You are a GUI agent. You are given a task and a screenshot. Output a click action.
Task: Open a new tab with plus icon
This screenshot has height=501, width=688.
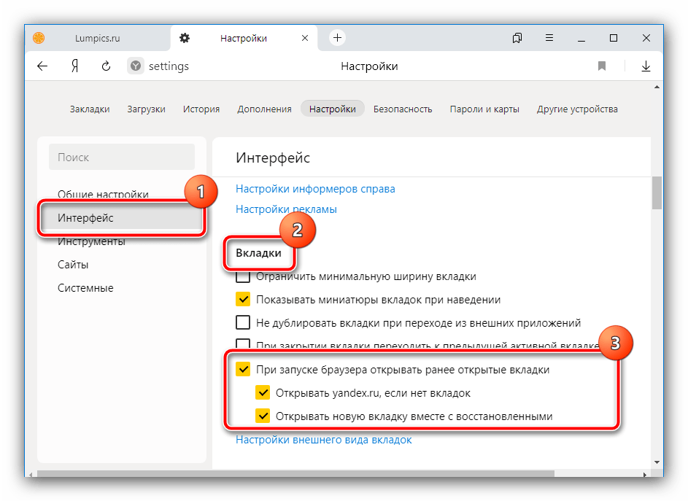pyautogui.click(x=337, y=38)
